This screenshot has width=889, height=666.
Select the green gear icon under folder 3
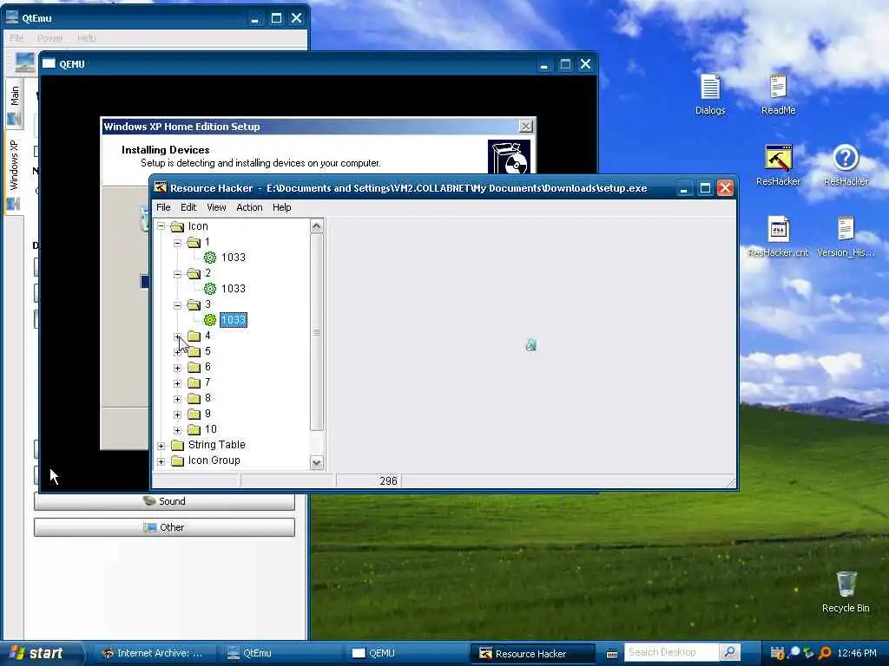pyautogui.click(x=210, y=320)
